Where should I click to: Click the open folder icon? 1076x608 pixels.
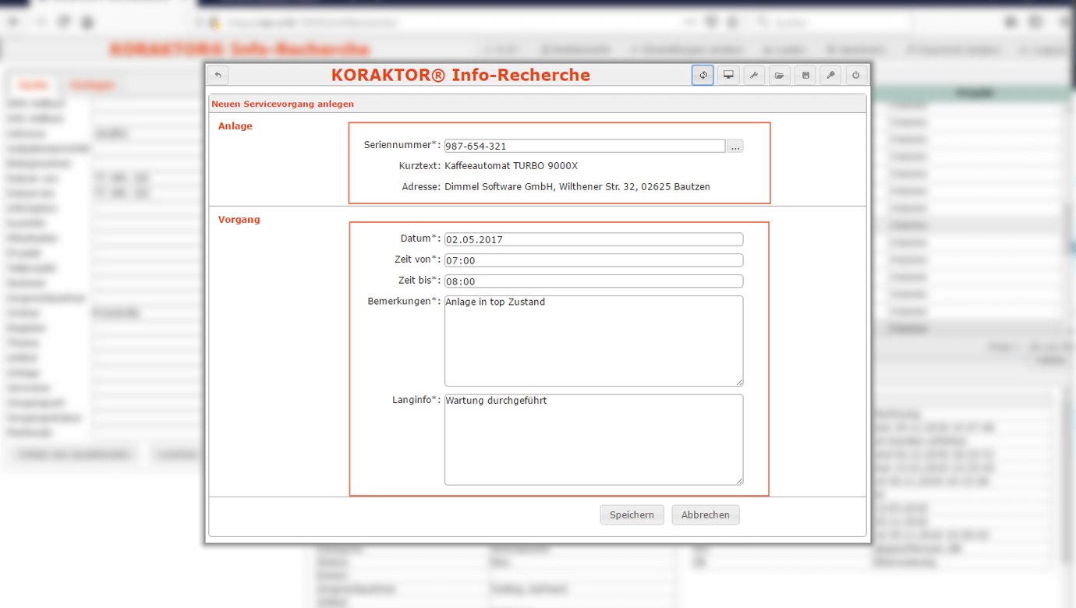[779, 76]
